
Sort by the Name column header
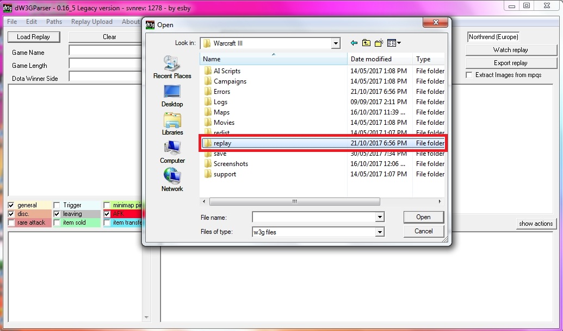pyautogui.click(x=274, y=59)
